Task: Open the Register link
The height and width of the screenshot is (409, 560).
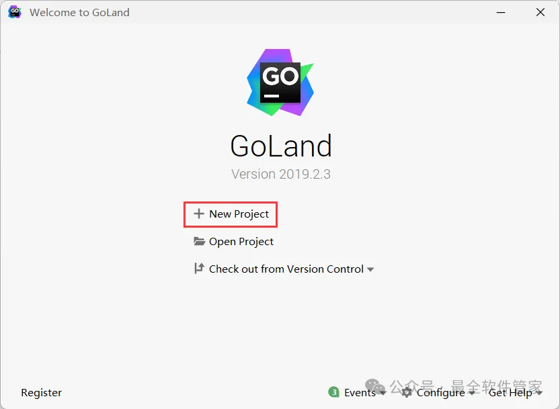Action: (x=42, y=393)
